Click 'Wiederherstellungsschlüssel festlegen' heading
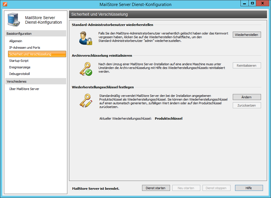 point(103,87)
